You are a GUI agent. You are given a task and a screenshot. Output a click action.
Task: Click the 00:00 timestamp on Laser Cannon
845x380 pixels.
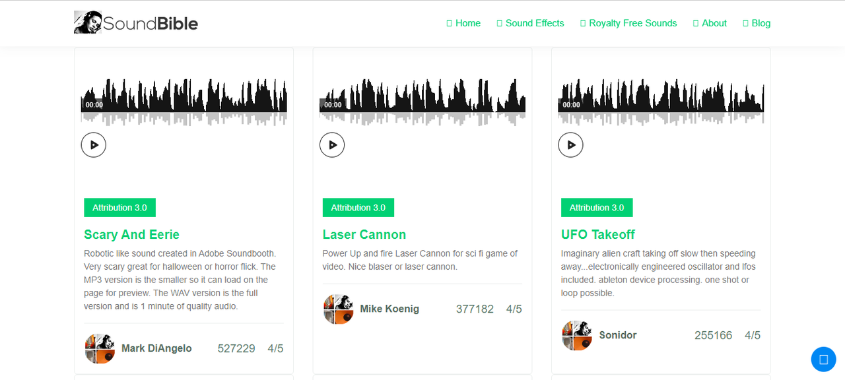[333, 105]
